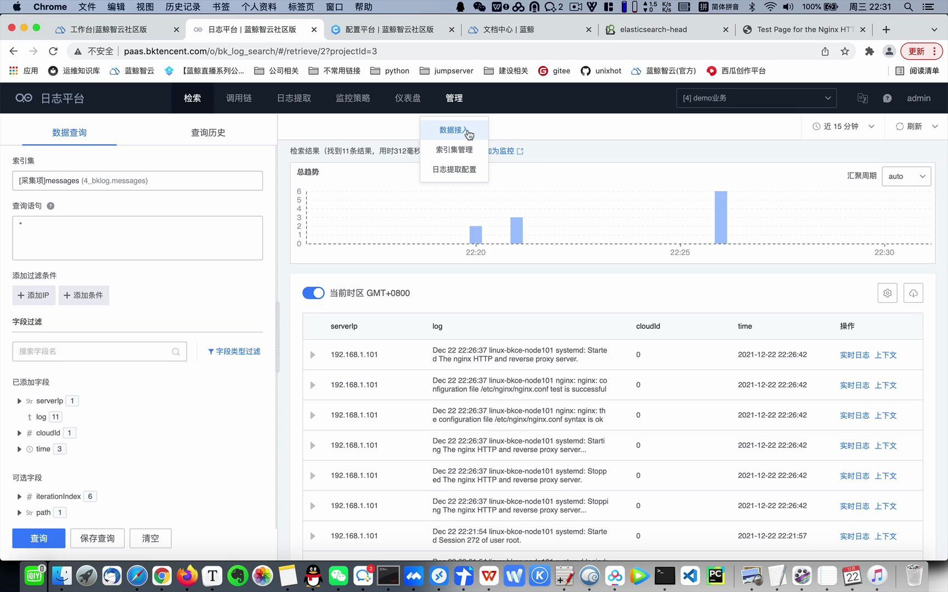
Task: Open the 刷新 auto-refresh dropdown
Action: coord(916,126)
